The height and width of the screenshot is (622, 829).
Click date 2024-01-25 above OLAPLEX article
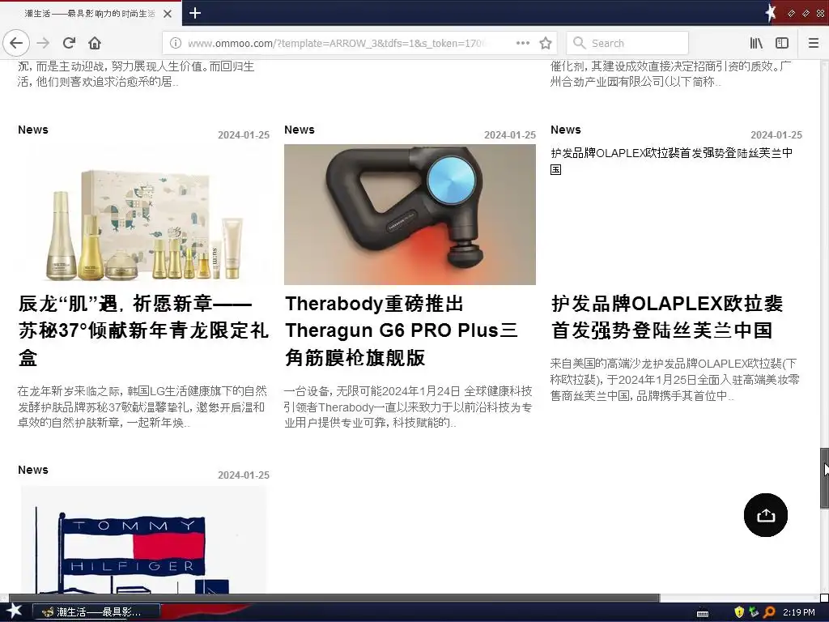(x=776, y=135)
